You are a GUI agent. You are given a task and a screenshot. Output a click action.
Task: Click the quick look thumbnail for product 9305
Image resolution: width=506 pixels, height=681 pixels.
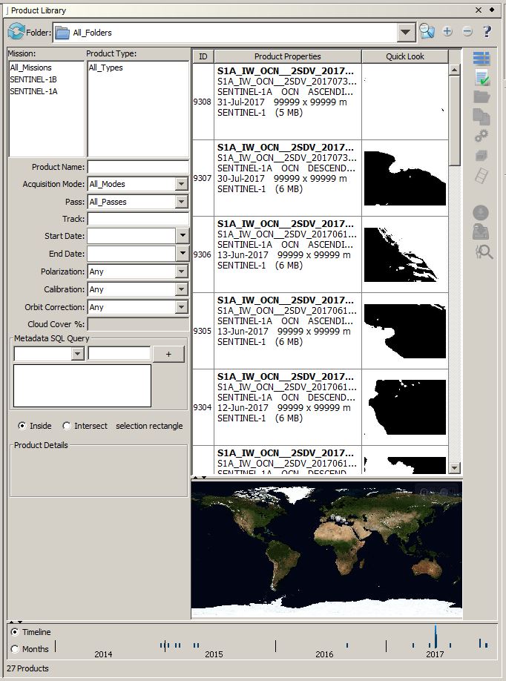(x=405, y=331)
